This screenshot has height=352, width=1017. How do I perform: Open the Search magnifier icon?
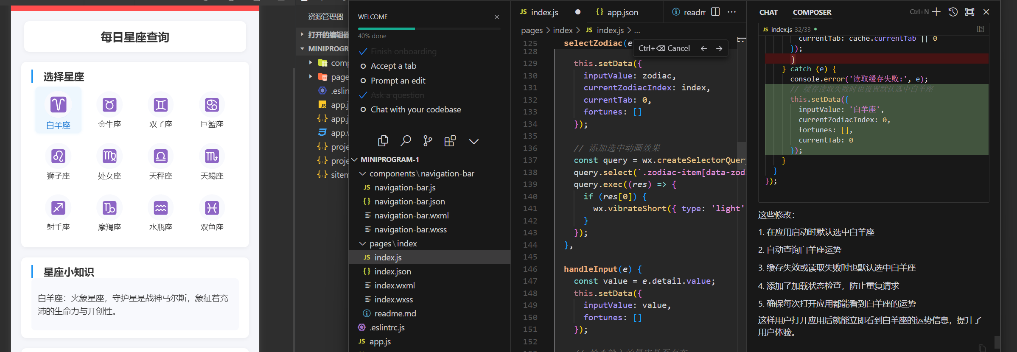(x=406, y=141)
